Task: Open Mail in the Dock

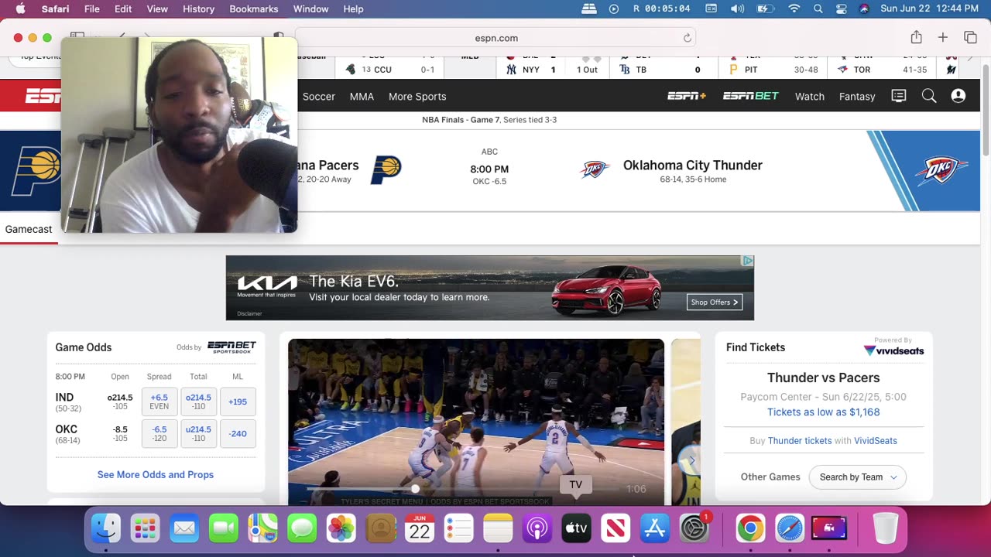Action: (184, 528)
